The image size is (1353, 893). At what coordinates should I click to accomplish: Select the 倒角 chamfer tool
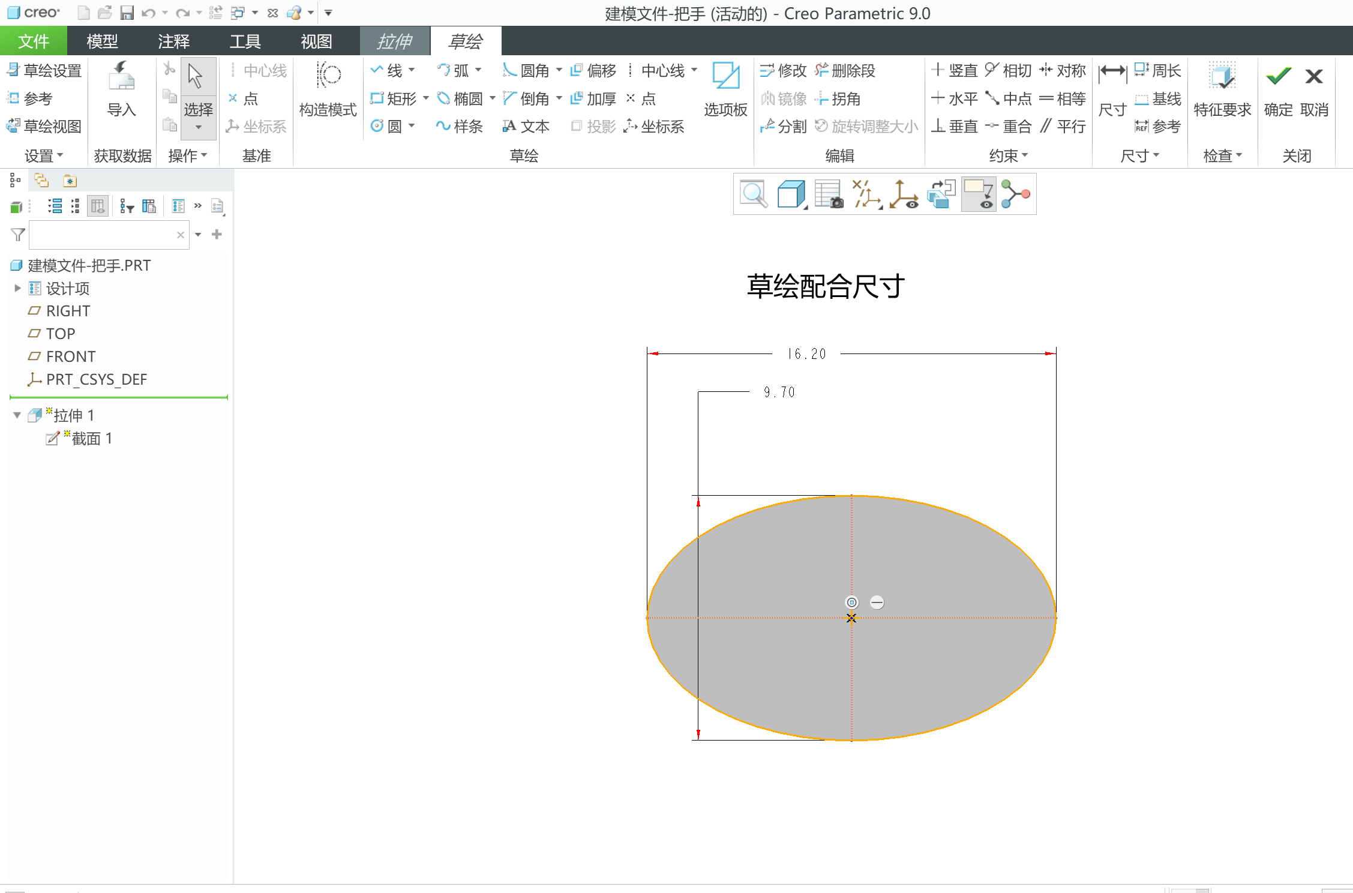(x=526, y=98)
